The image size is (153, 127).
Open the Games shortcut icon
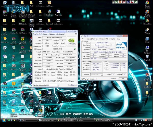point(14,58)
